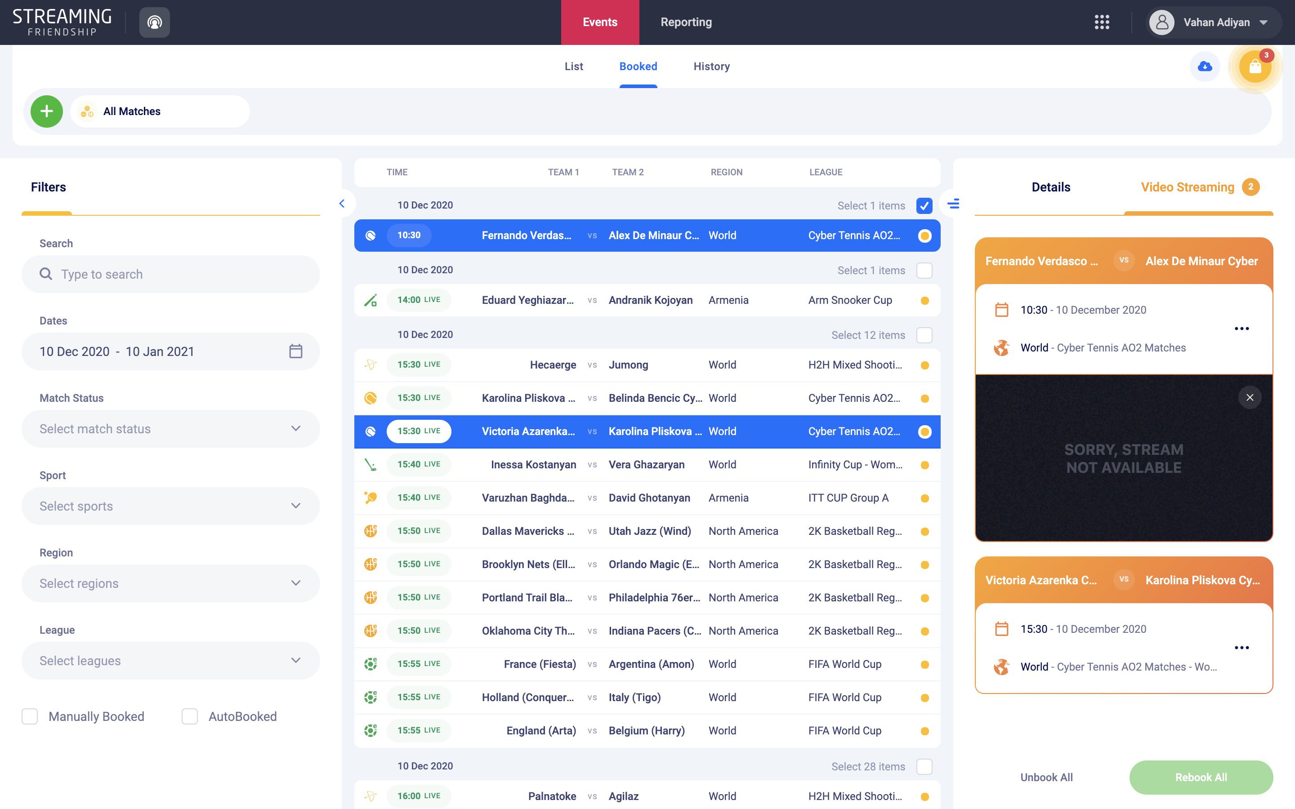
Task: Toggle status dot on Victoria Azarenka row
Action: click(924, 432)
